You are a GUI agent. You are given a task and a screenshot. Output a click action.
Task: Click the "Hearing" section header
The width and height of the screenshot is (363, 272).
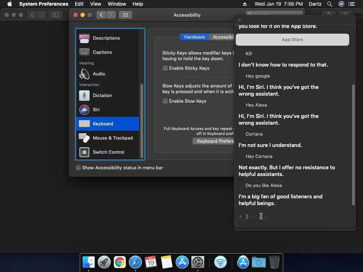86,63
